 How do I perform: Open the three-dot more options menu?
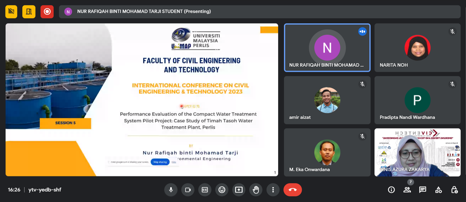(273, 190)
